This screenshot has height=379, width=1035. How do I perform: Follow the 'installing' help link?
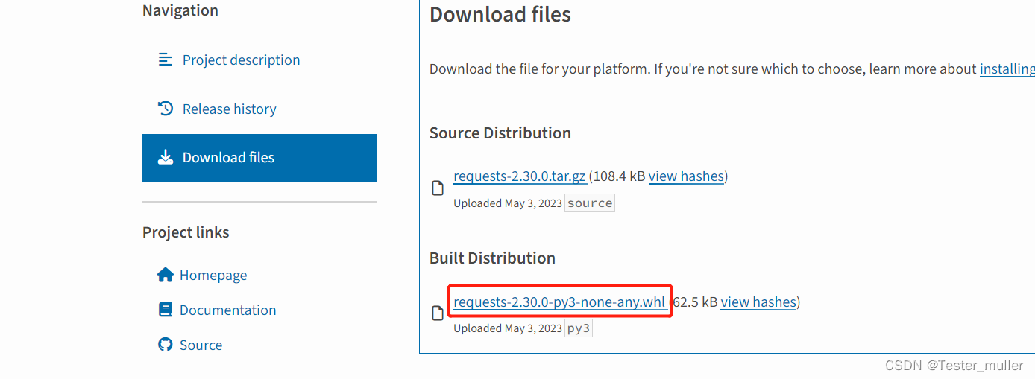click(1007, 69)
